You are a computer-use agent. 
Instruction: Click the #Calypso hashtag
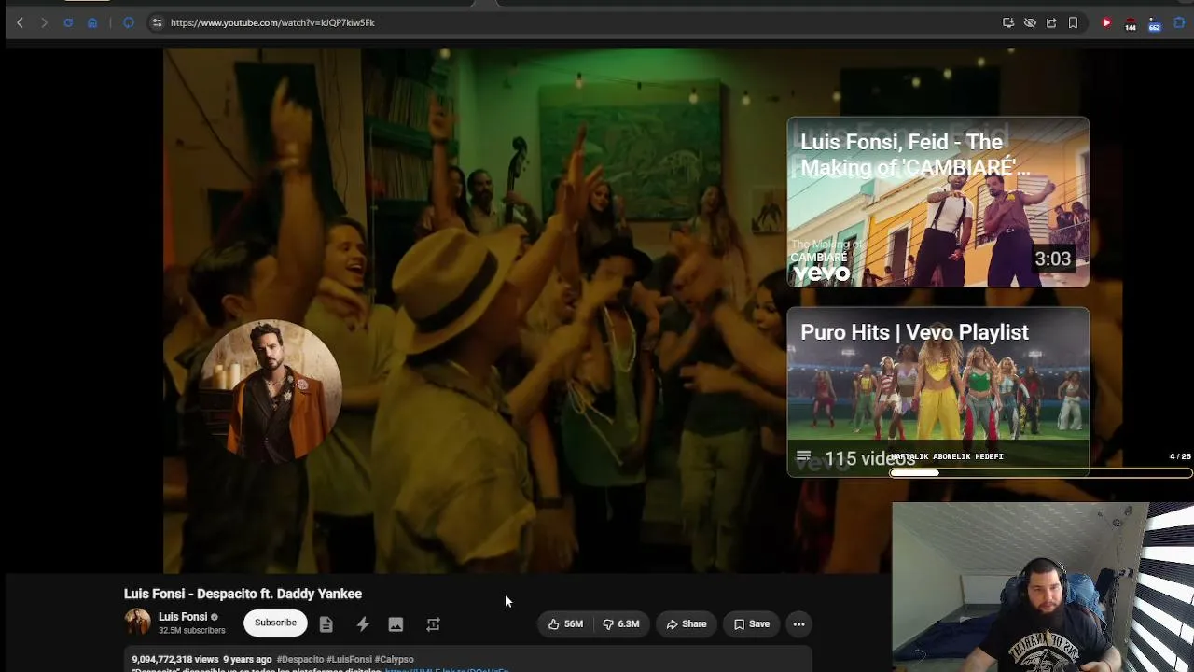[x=395, y=659]
